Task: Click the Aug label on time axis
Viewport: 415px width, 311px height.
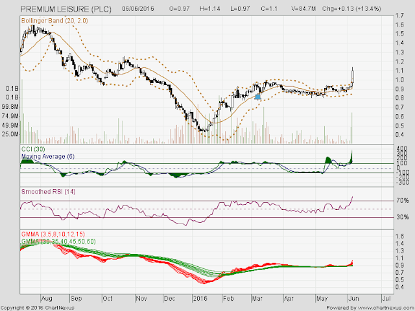Action: coord(47,299)
